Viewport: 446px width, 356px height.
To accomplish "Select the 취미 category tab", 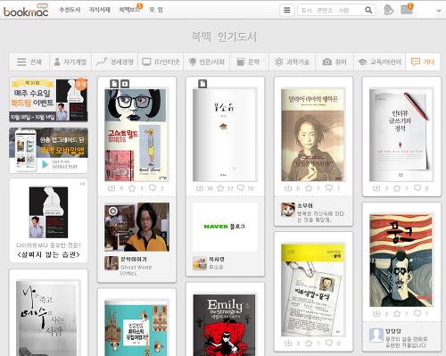I will (334, 62).
